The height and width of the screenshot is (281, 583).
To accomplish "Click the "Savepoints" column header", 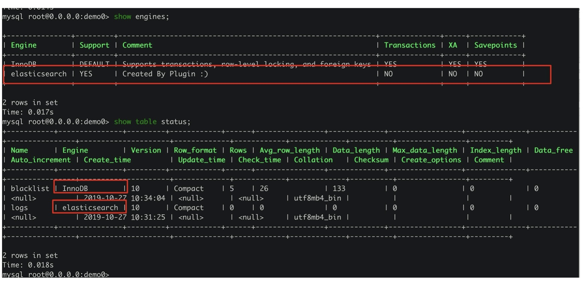I will click(x=496, y=45).
